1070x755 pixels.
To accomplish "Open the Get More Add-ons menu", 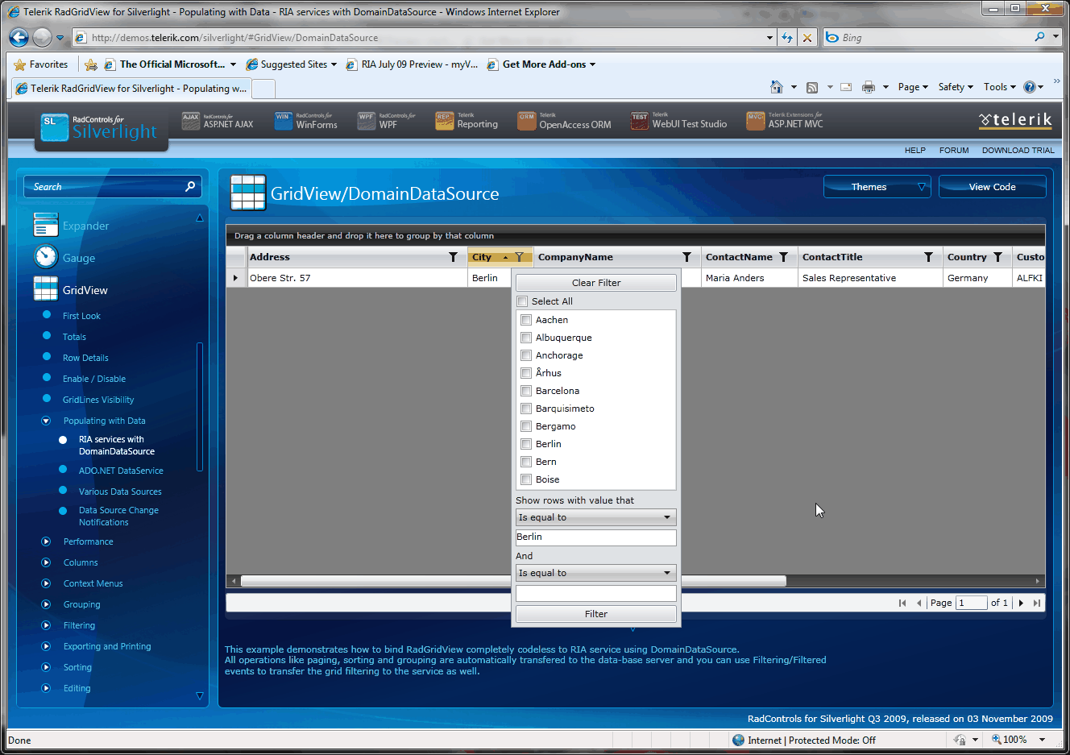I will (x=541, y=64).
